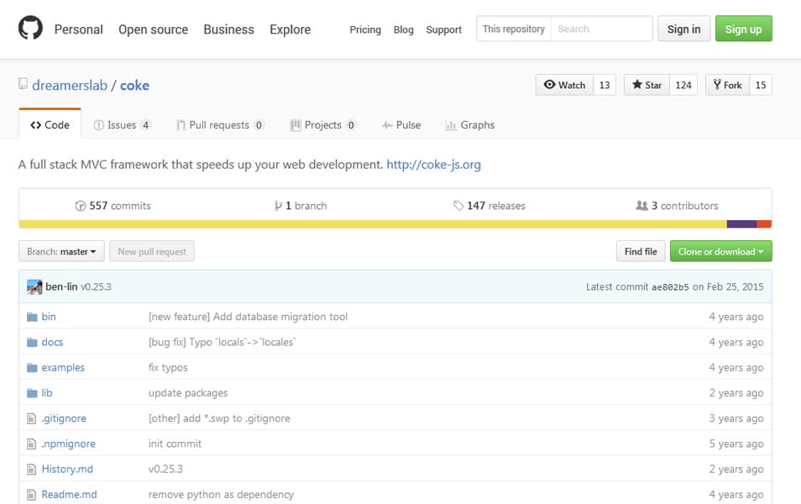Expand the Clone or download dropdown
801x504 pixels.
[720, 251]
